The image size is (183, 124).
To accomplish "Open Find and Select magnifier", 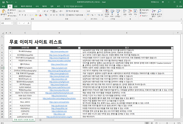I will [x=159, y=13].
